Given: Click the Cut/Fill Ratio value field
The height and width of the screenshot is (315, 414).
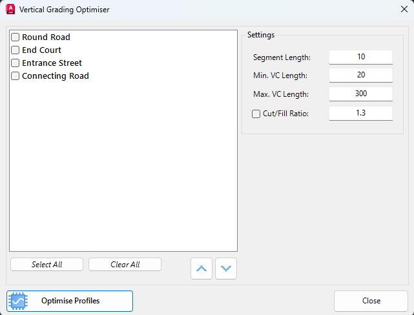Looking at the screenshot, I should point(361,114).
